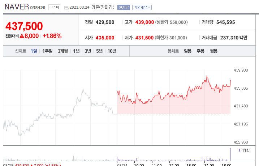Click the red up-triangle change indicator
The width and height of the screenshot is (259, 166).
point(22,36)
